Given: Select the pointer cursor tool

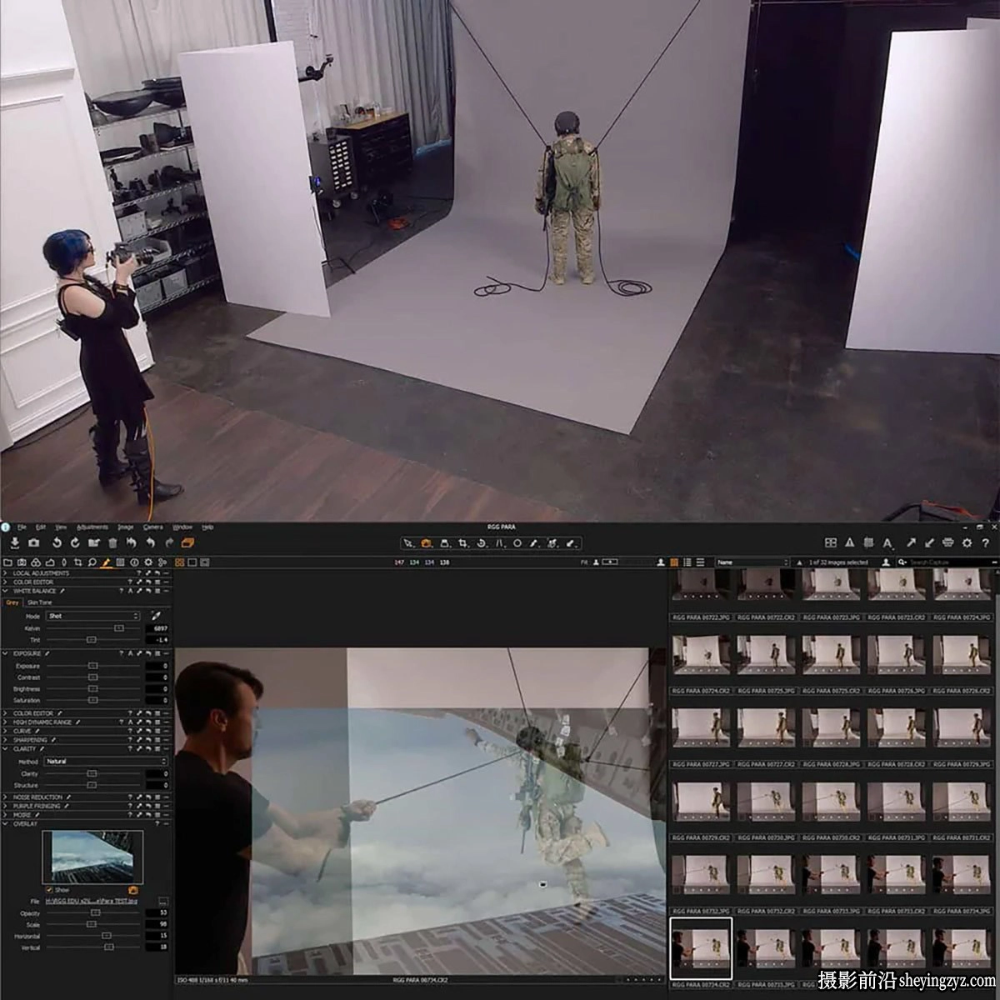Looking at the screenshot, I should coord(408,543).
